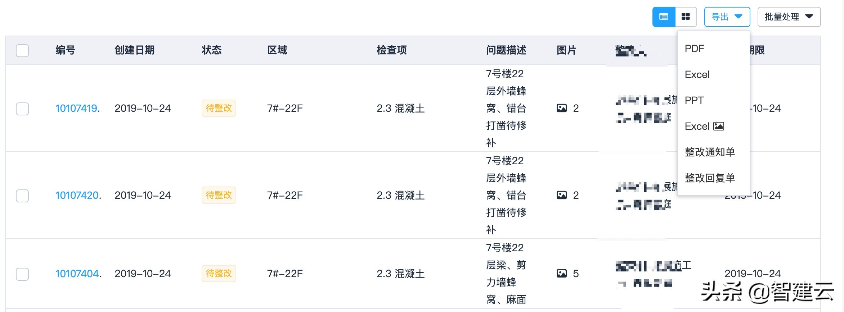Screen dimensions: 844x312
Task: Select the checkbox for row 10107404
Action: pyautogui.click(x=22, y=274)
